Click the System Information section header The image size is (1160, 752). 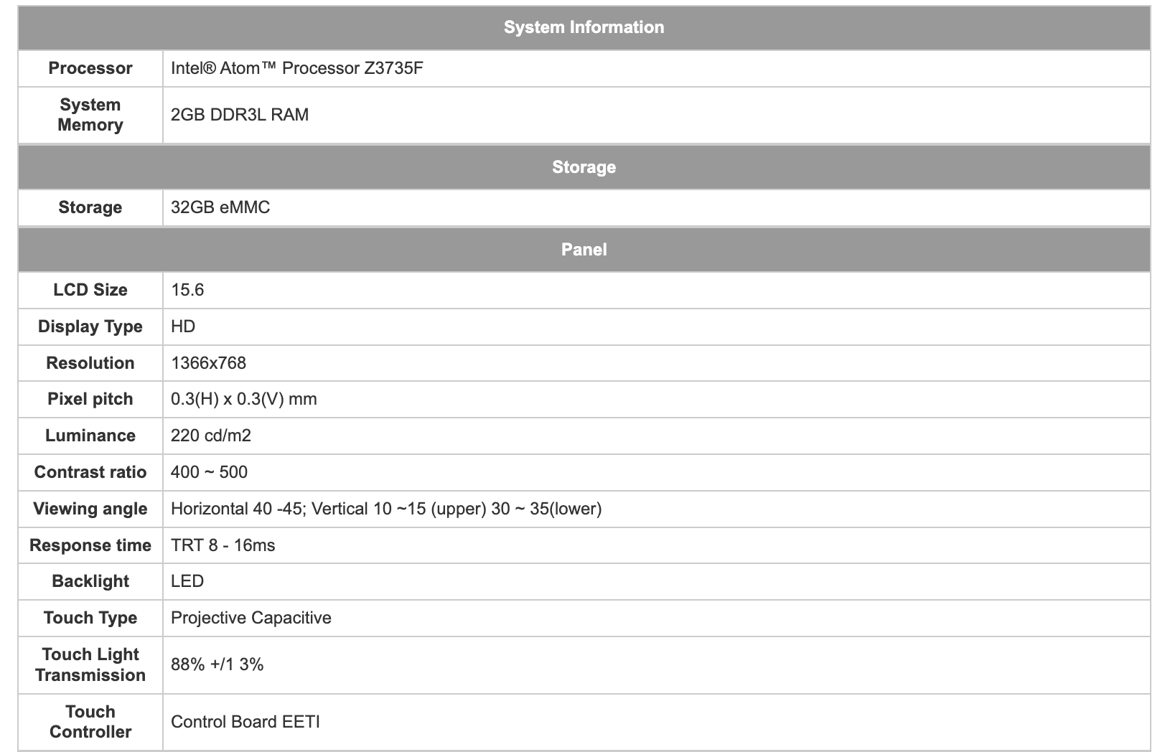584,27
